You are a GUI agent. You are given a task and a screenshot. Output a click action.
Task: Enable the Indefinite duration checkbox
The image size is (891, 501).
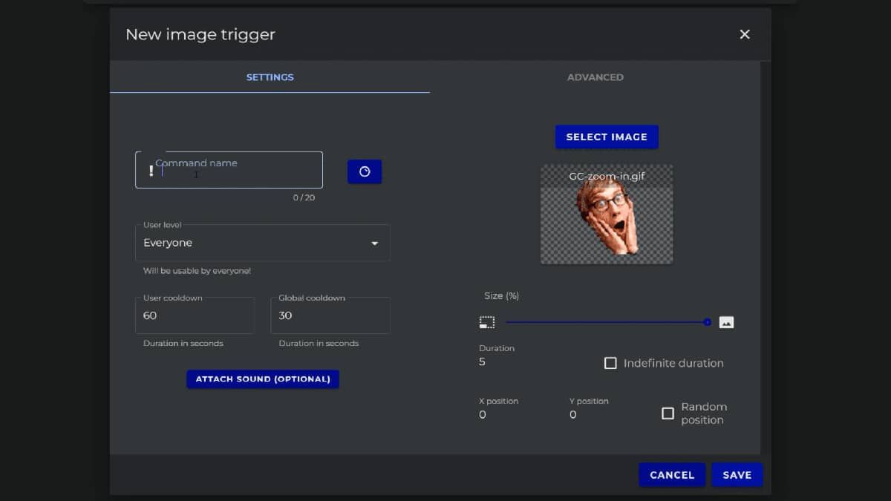coord(610,363)
